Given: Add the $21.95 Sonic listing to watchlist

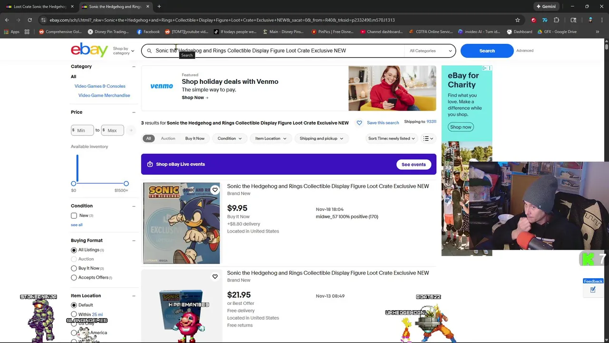Looking at the screenshot, I should 215,277.
